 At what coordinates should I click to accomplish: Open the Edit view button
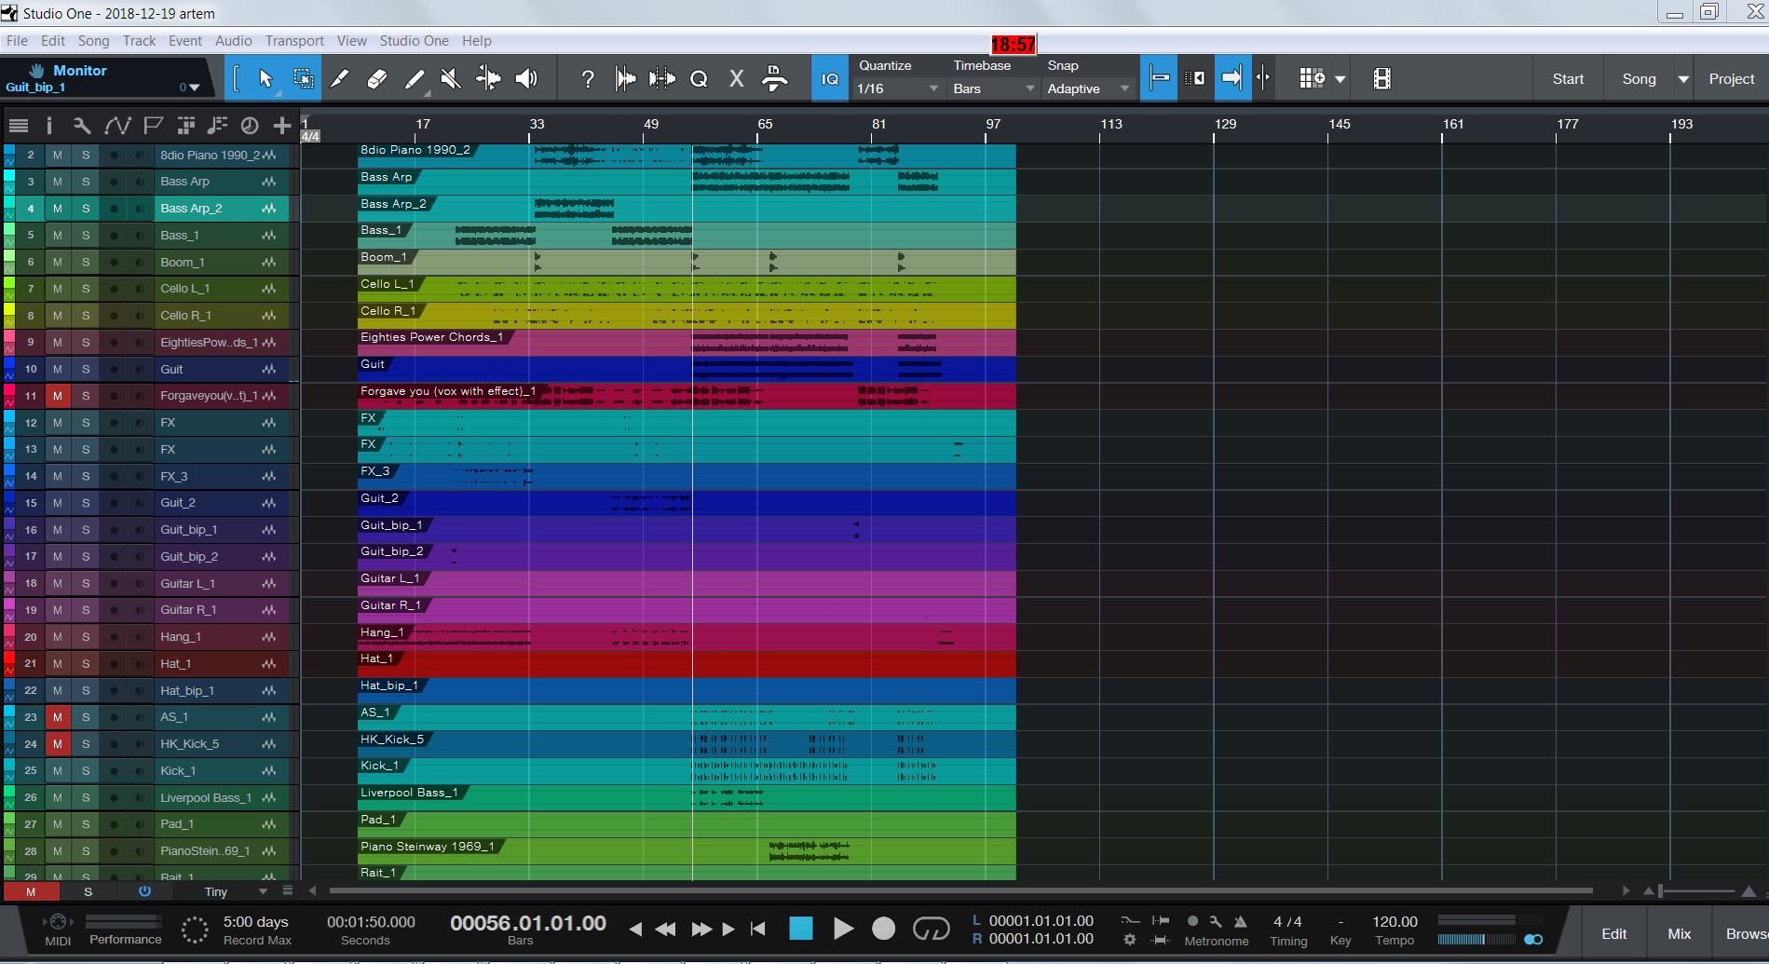tap(1614, 933)
